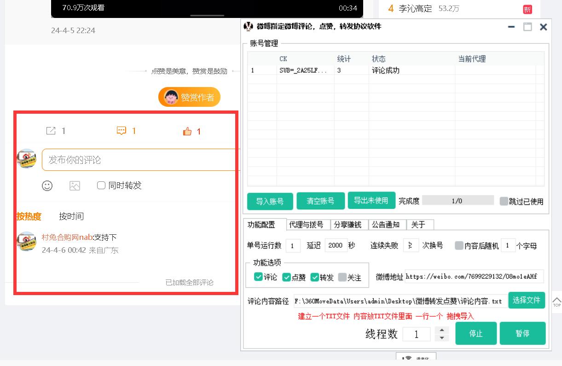Click the orange comment count icon

pos(121,131)
